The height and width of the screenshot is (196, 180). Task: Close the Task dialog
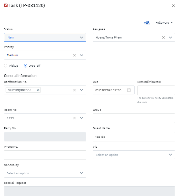pyautogui.click(x=173, y=6)
